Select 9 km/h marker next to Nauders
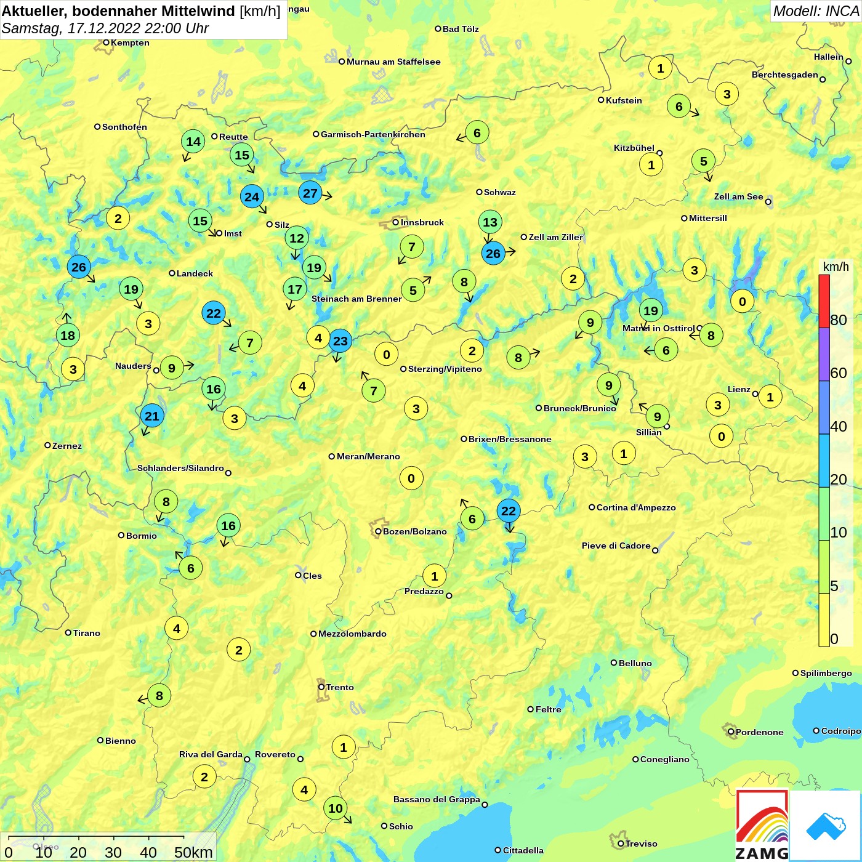Screen dimensions: 862x862 click(172, 369)
